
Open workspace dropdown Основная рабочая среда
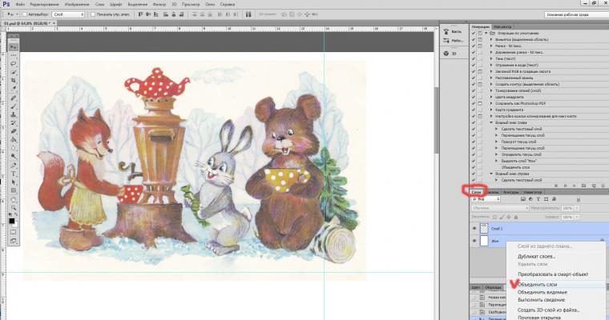576,14
